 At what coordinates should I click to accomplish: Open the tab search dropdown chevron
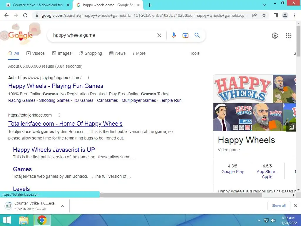(x=264, y=5)
